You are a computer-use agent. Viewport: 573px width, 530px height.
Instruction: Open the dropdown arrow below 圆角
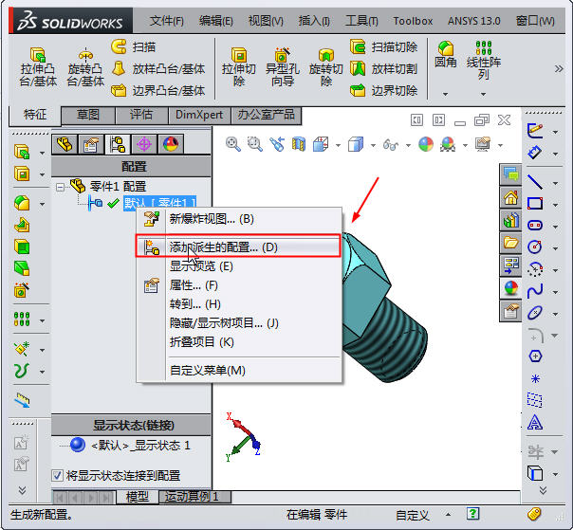pyautogui.click(x=445, y=94)
